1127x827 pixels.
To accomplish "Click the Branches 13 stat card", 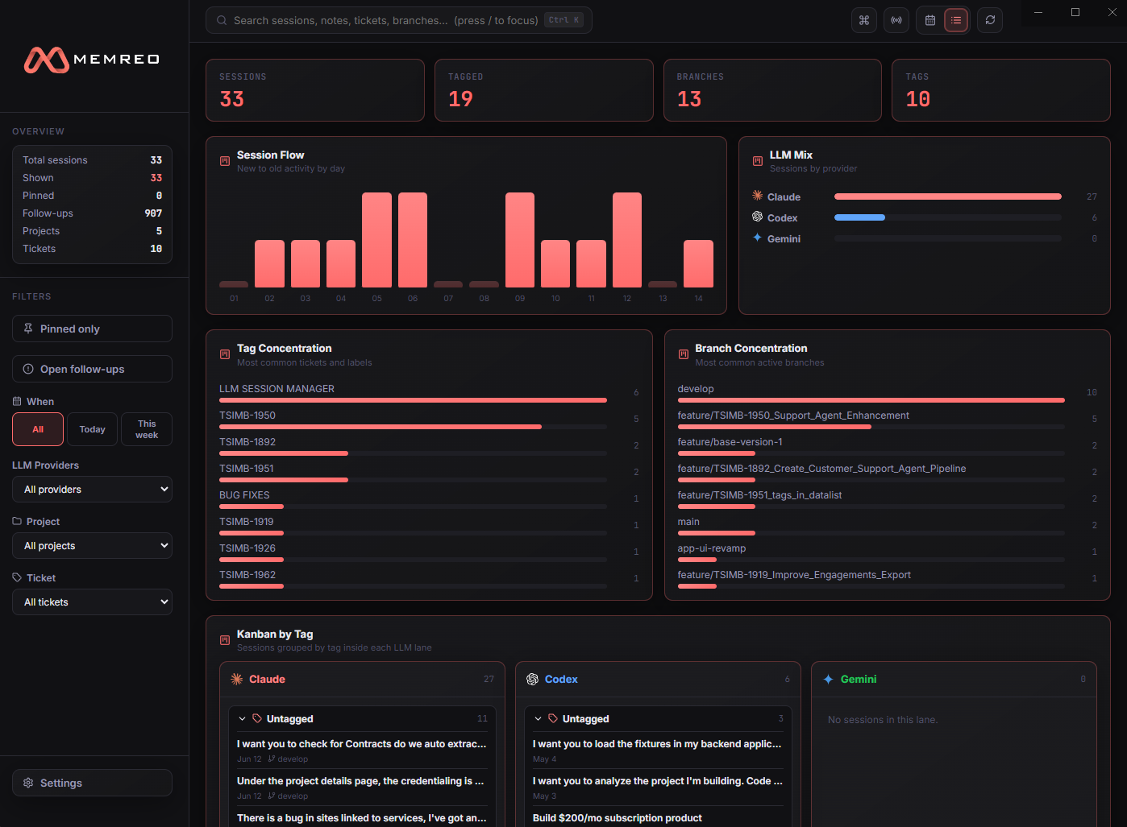I will (772, 90).
